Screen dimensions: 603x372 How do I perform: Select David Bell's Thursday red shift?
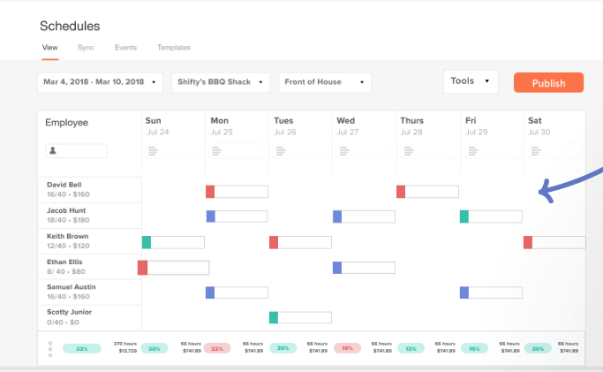point(427,192)
